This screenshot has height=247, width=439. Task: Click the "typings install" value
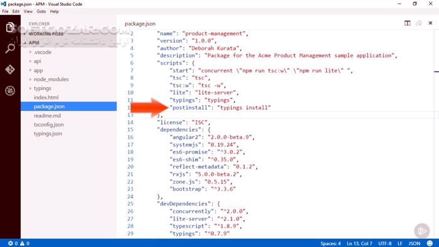pyautogui.click(x=244, y=107)
